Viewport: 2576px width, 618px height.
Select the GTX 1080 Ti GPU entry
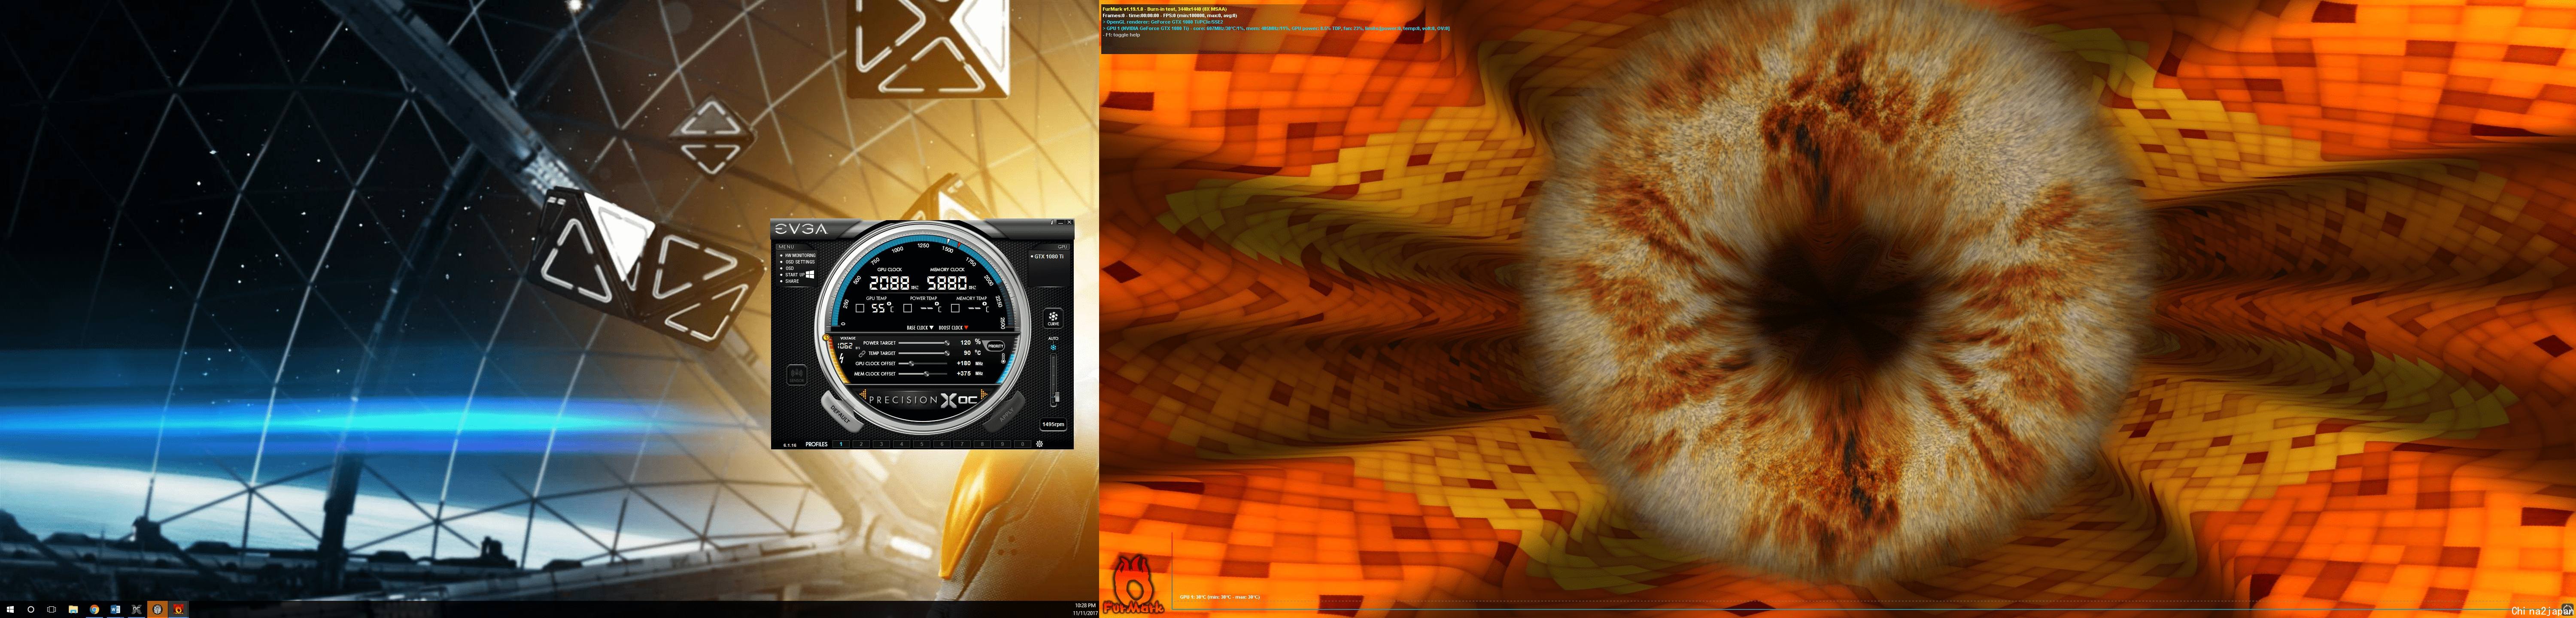click(x=1049, y=257)
